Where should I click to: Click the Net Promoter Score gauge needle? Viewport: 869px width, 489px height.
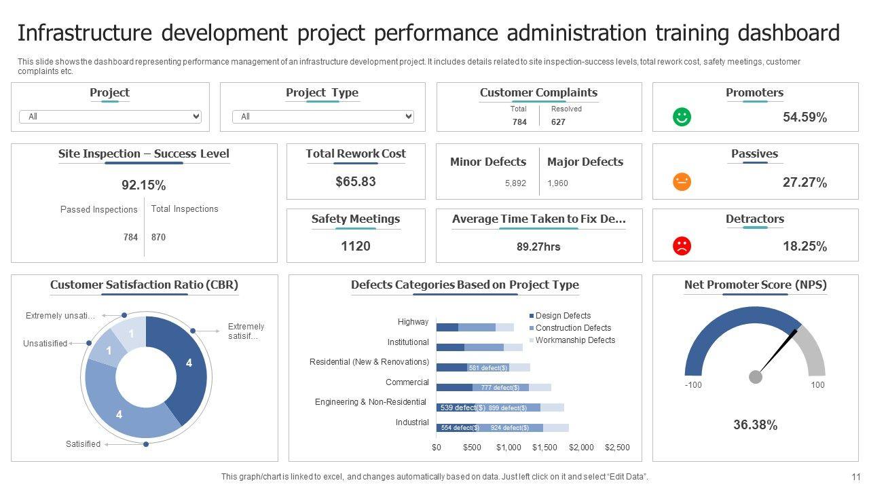(x=777, y=351)
